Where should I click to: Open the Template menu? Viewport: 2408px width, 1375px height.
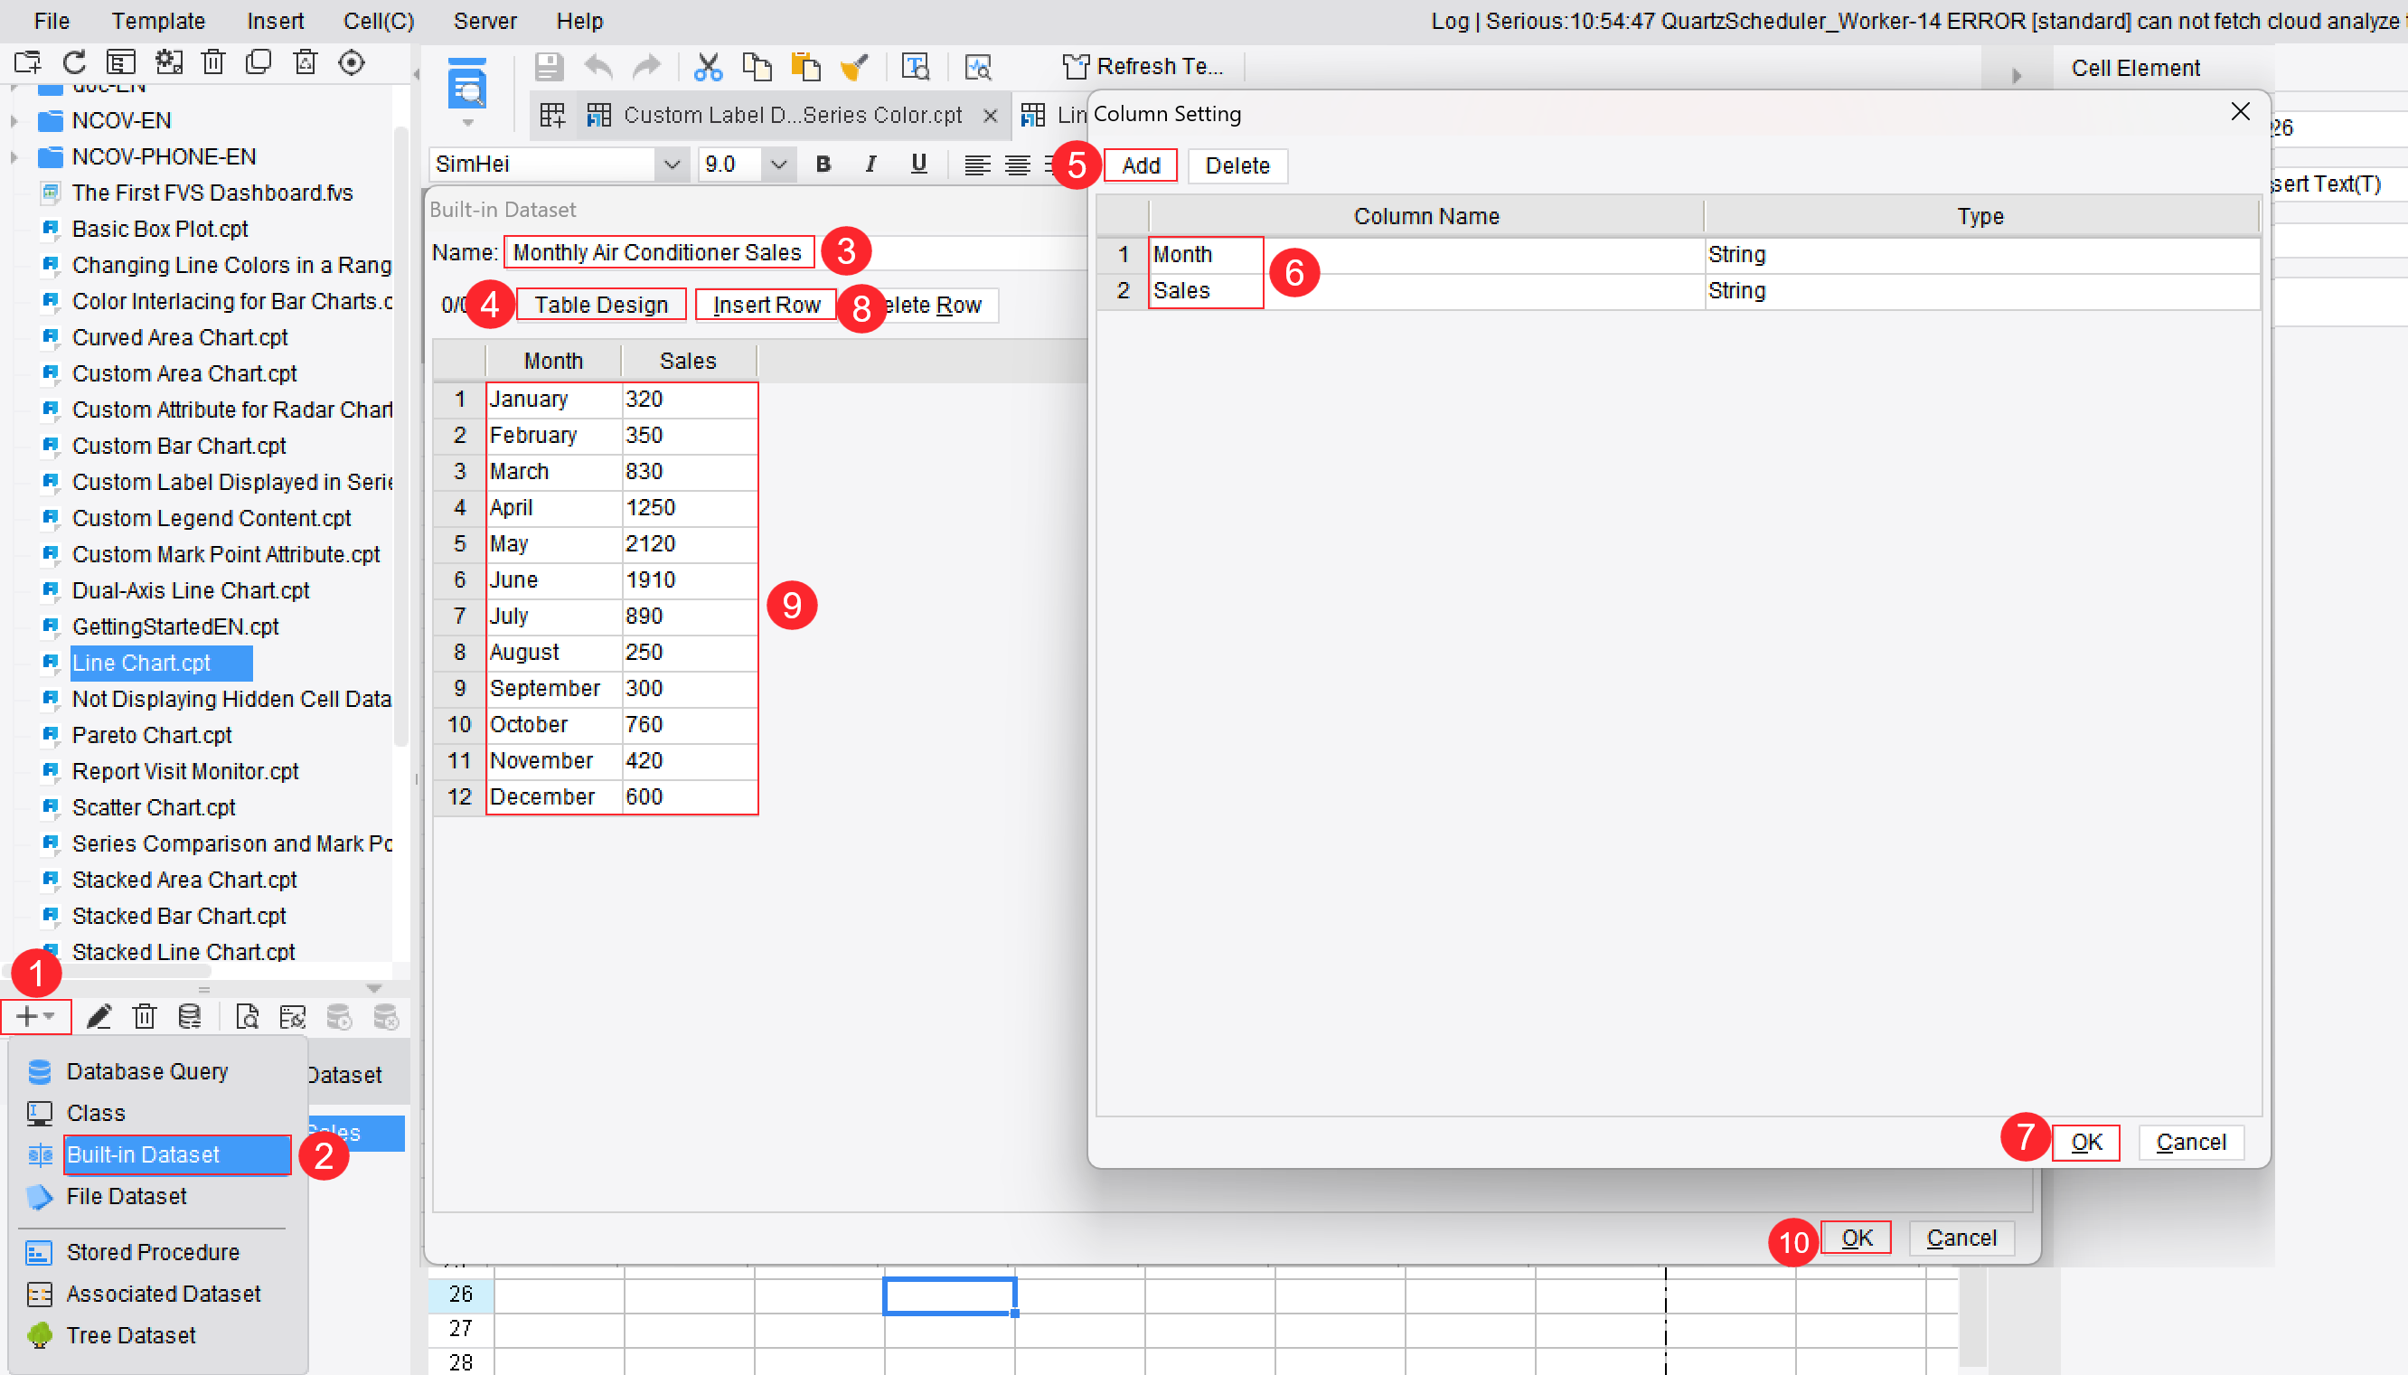click(x=158, y=21)
